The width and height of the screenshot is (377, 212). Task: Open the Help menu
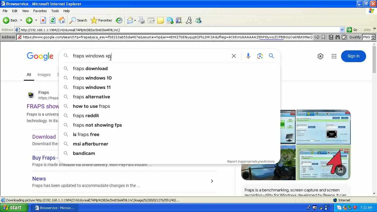click(67, 11)
